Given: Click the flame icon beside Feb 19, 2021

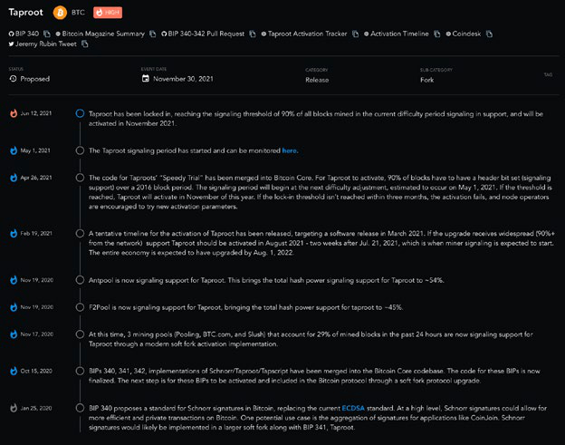Looking at the screenshot, I should coord(13,233).
